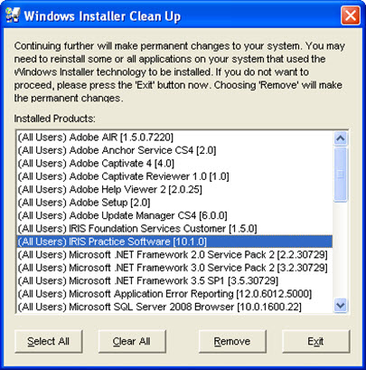Select highlighted IRIS Practice Software entry

(174, 242)
